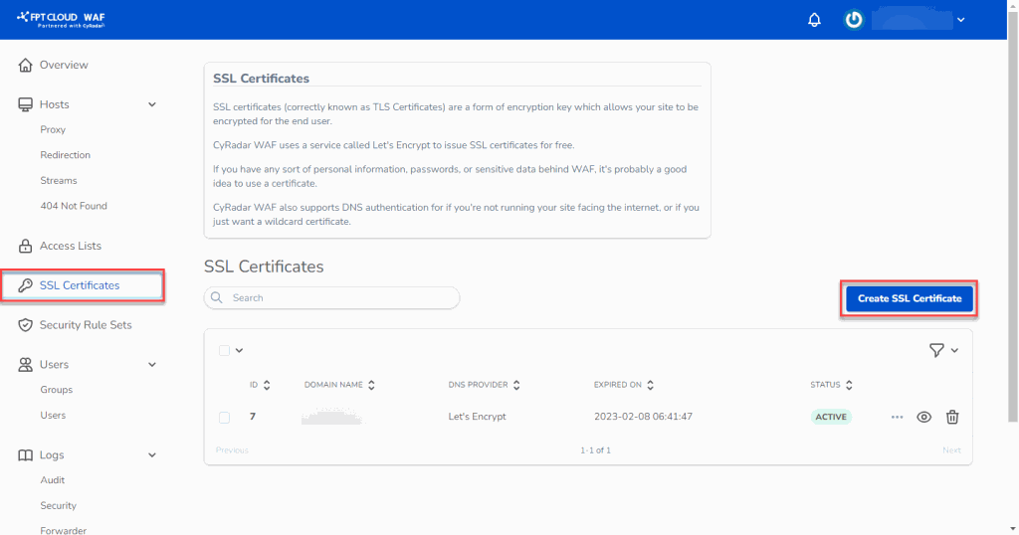1019x535 pixels.
Task: Click the ID value 7
Action: point(253,417)
